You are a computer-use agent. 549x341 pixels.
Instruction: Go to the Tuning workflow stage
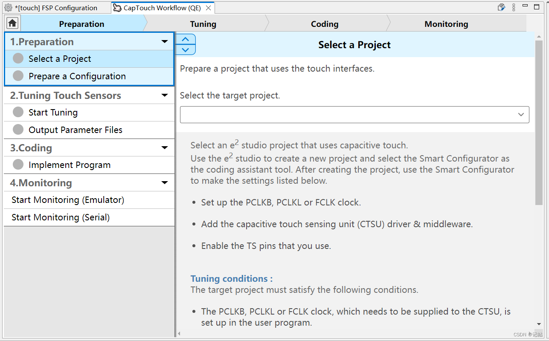[x=203, y=24]
